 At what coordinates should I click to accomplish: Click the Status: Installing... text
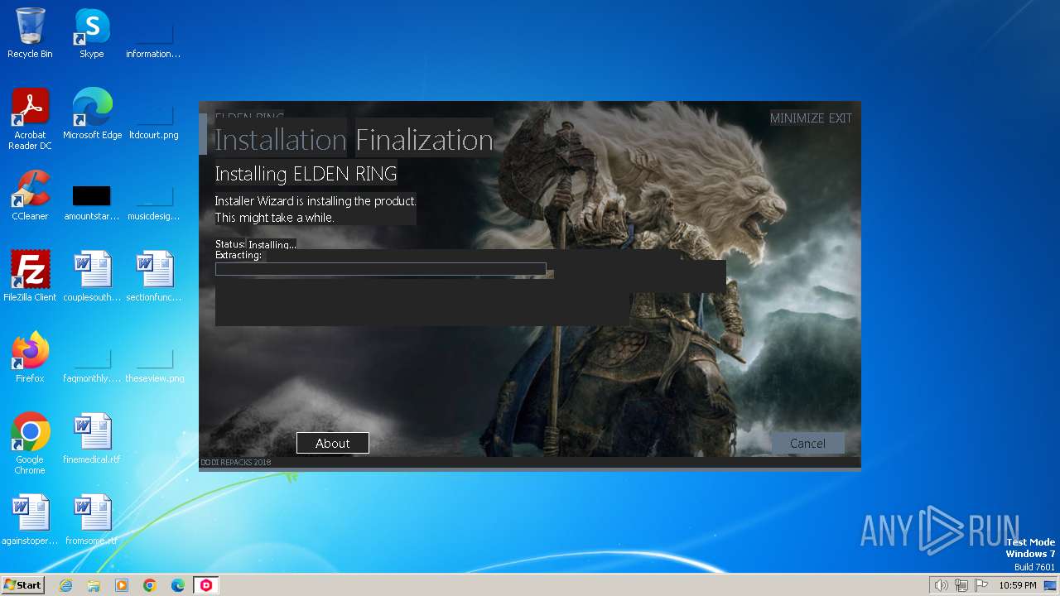click(x=255, y=244)
